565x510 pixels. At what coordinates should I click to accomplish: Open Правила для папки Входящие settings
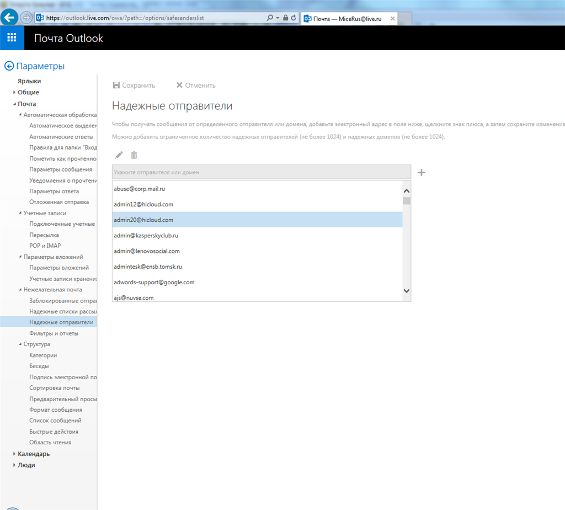(x=63, y=147)
